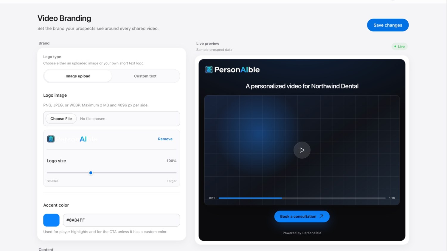This screenshot has height=251, width=447.
Task: Select the Image upload logo type
Action: 78,76
